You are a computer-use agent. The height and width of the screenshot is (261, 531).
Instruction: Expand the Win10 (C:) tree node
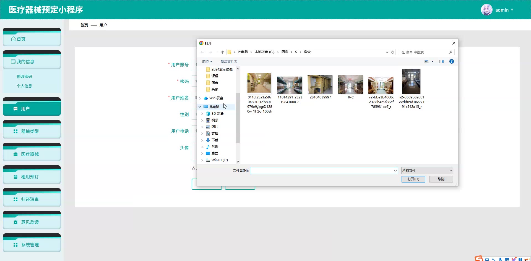tap(202, 160)
